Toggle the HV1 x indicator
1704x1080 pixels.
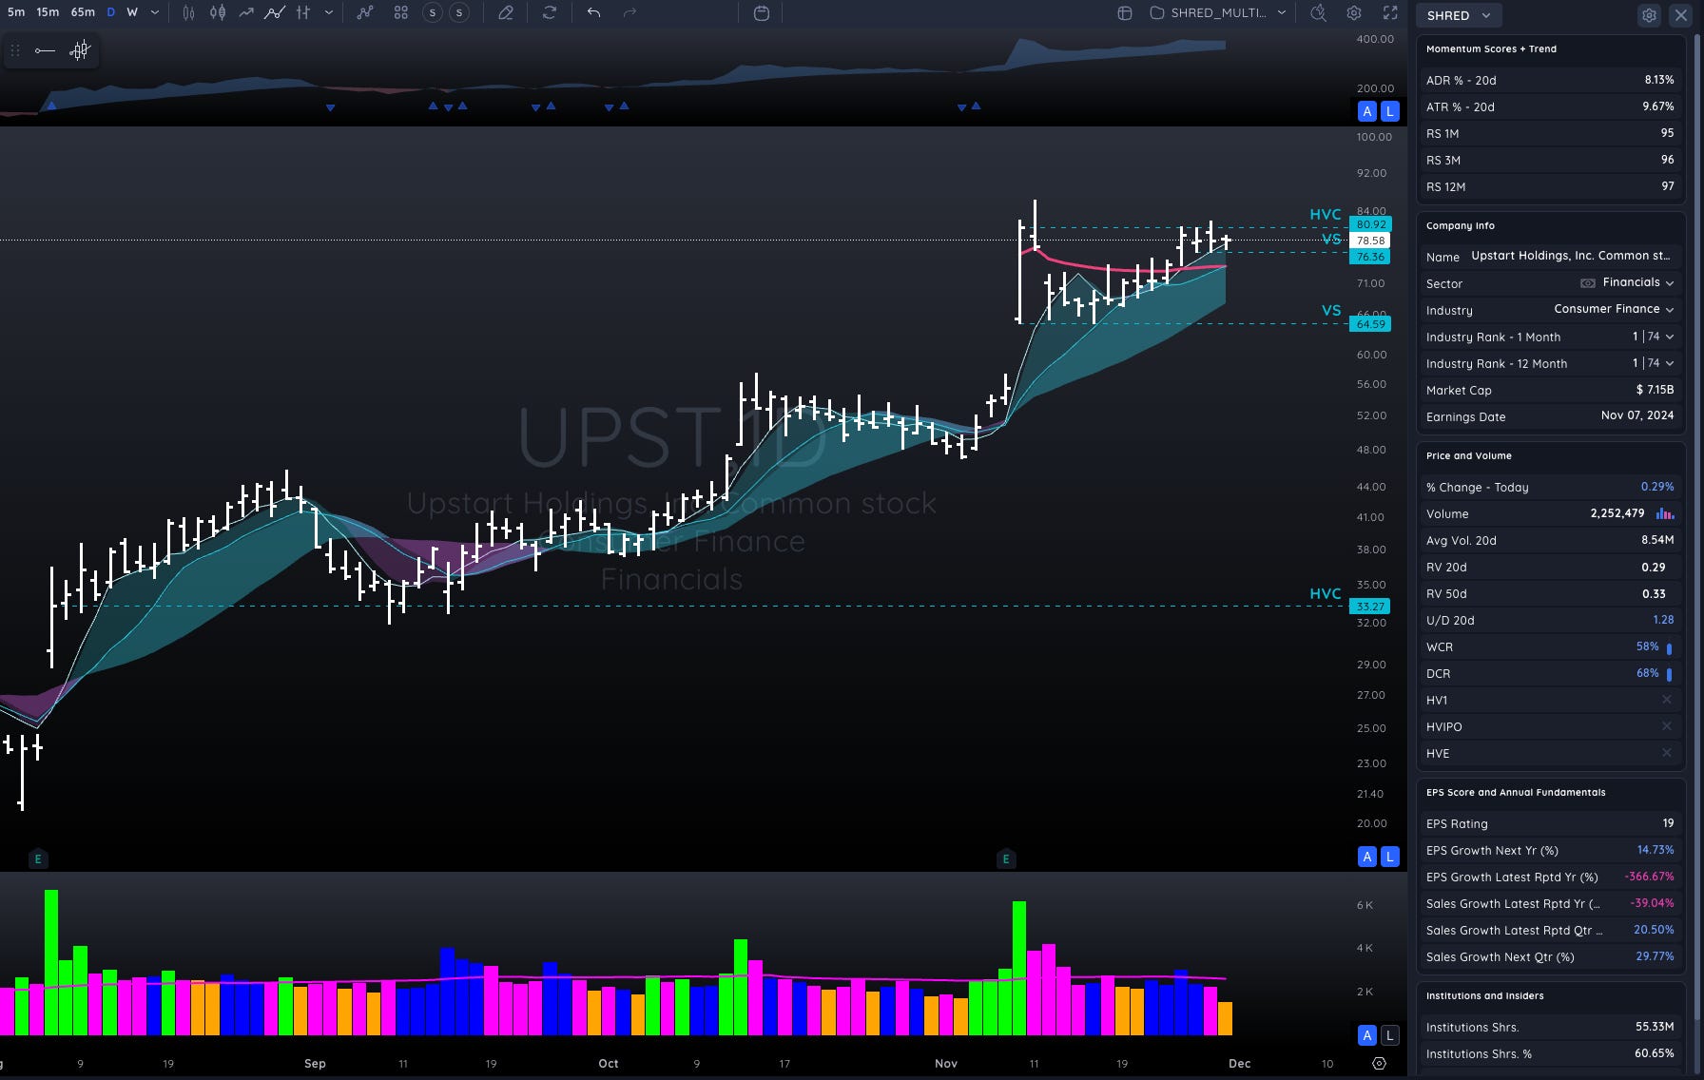coord(1667,700)
